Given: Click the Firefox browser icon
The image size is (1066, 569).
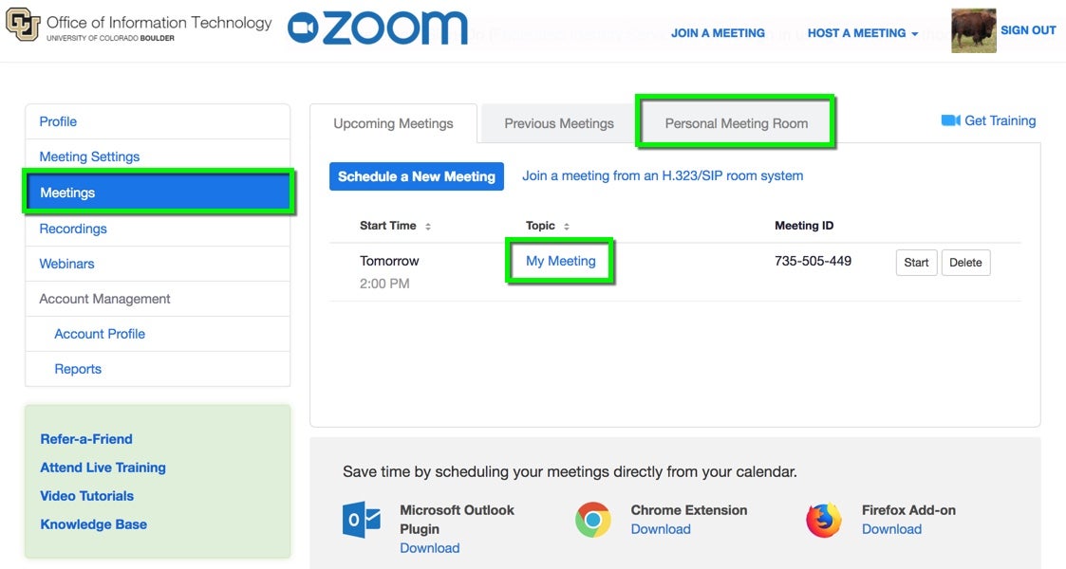Looking at the screenshot, I should click(x=823, y=521).
